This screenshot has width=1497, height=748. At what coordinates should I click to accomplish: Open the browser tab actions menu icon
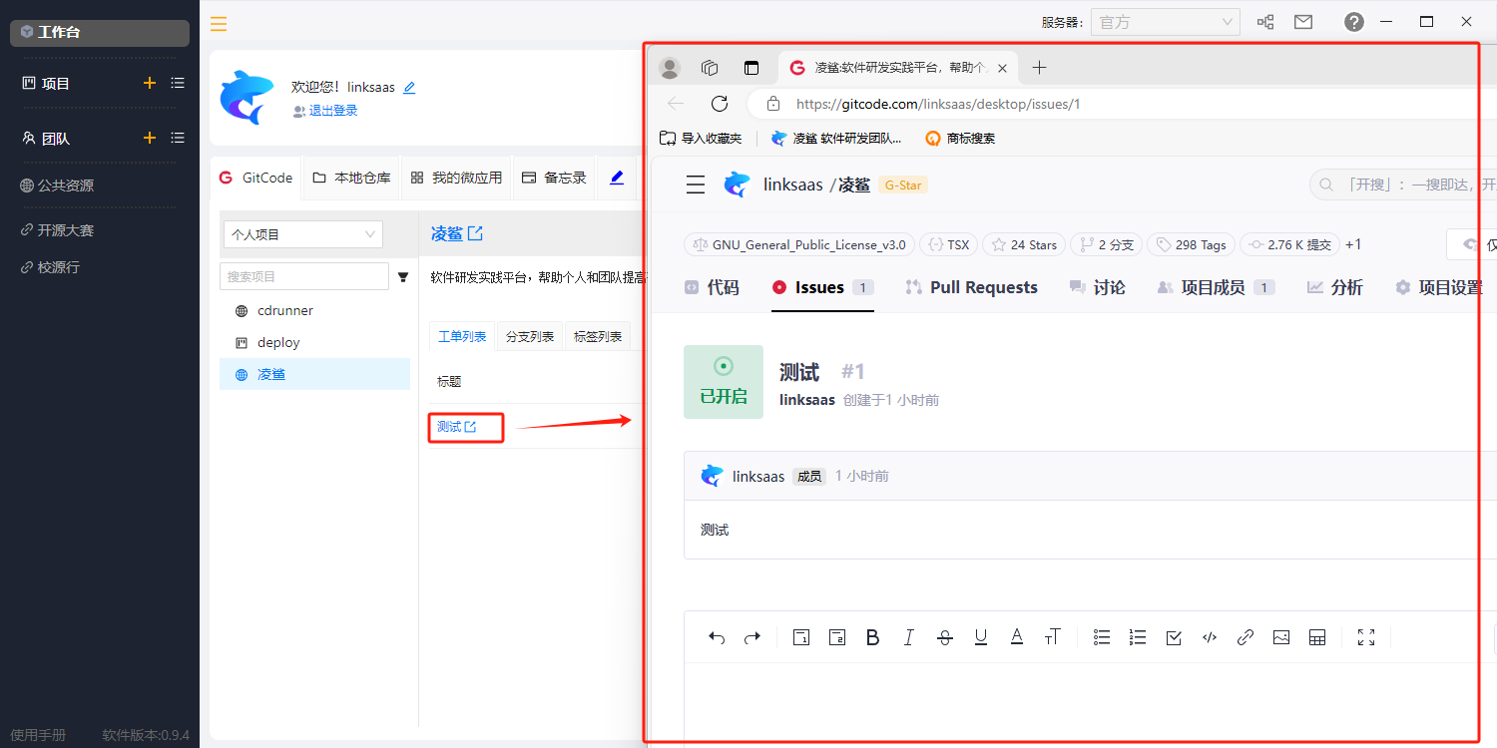[x=751, y=68]
